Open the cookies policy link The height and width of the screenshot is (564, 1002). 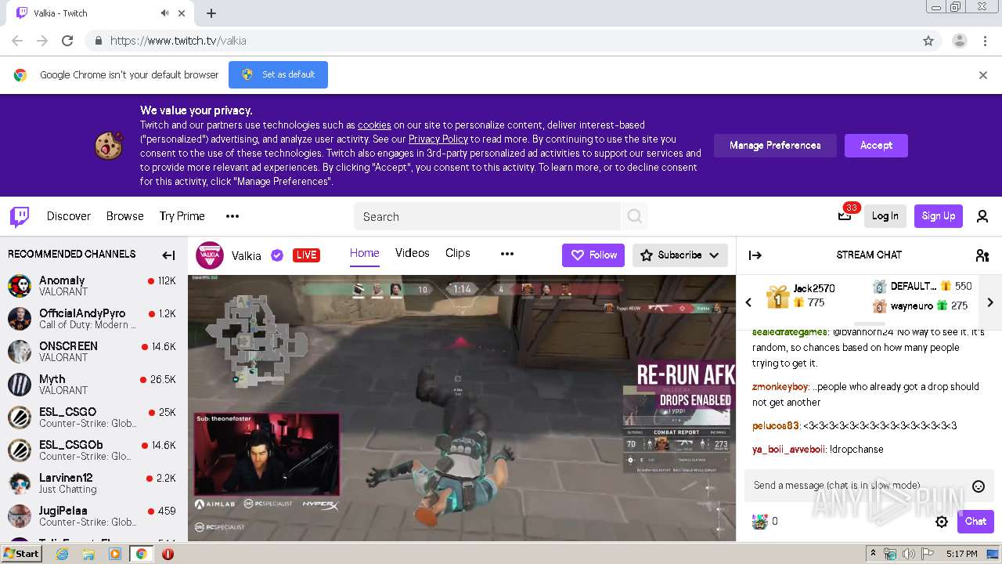coord(374,125)
